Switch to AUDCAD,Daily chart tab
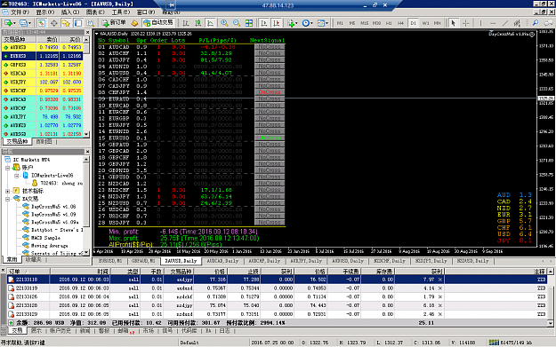Screen dimensions: 556x347 (x=222, y=261)
